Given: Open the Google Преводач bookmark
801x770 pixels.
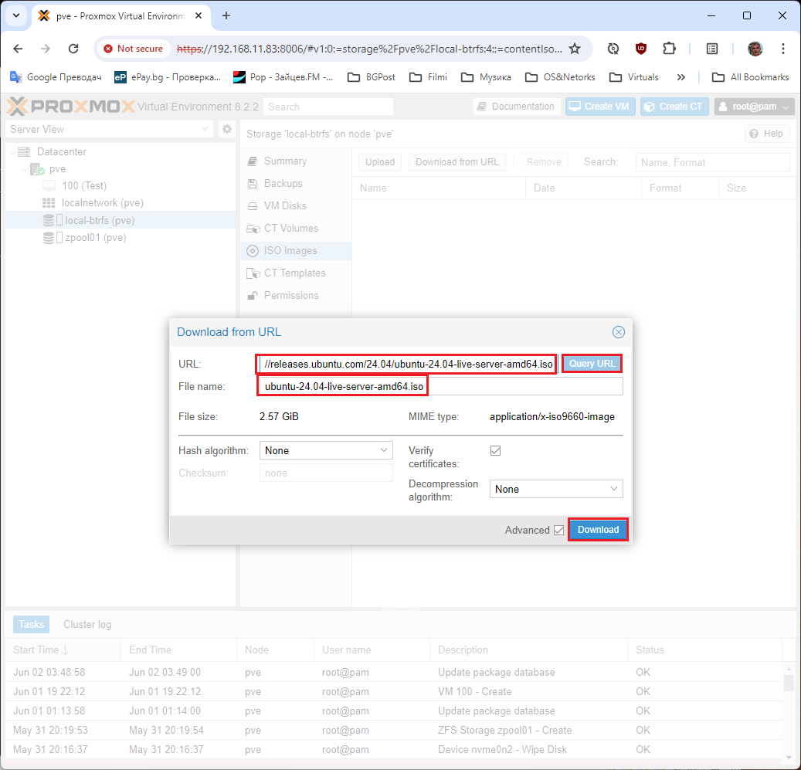Looking at the screenshot, I should point(56,77).
